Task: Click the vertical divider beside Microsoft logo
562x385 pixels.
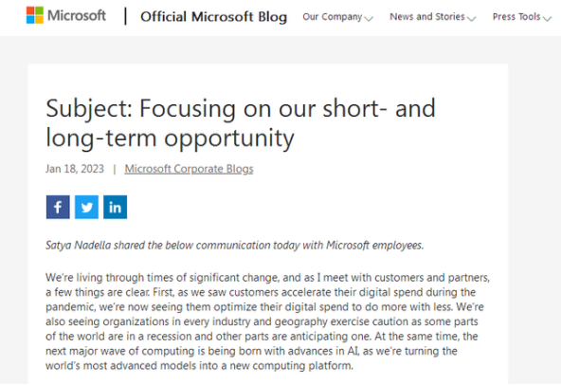Action: point(125,16)
